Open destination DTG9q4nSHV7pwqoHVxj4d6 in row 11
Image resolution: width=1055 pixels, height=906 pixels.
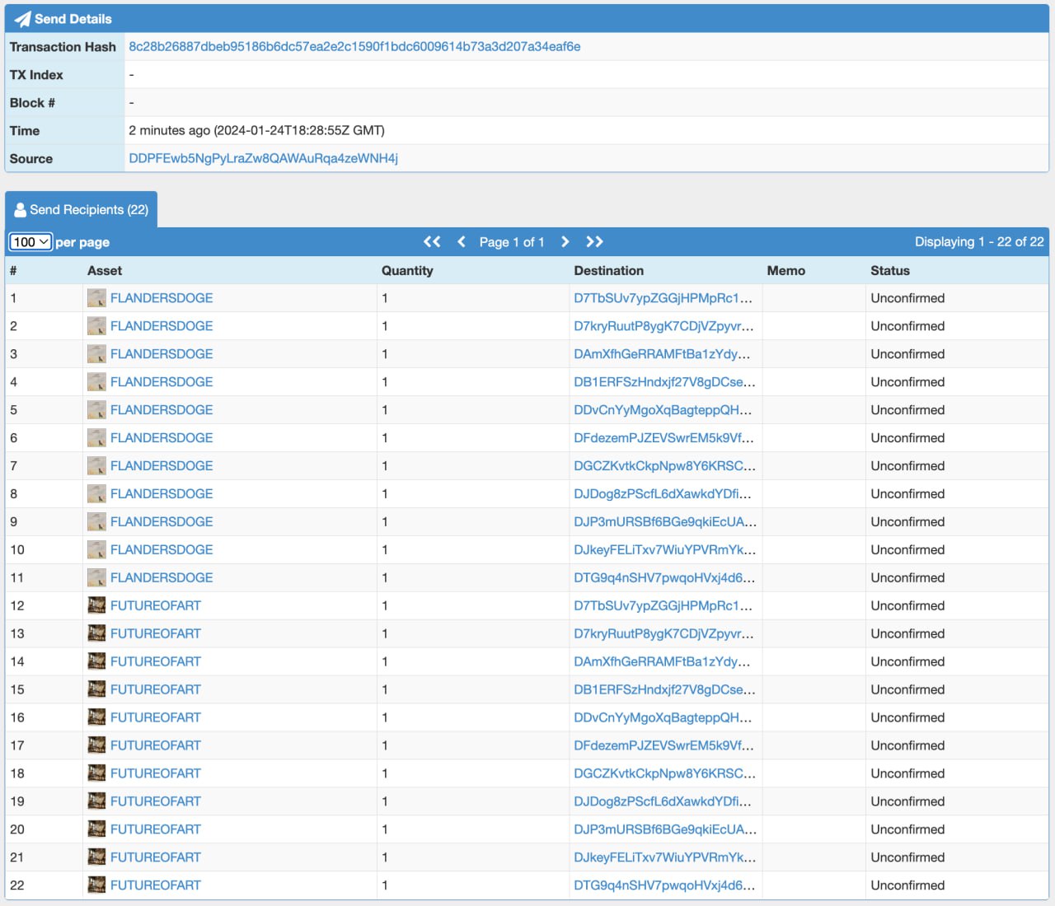664,578
